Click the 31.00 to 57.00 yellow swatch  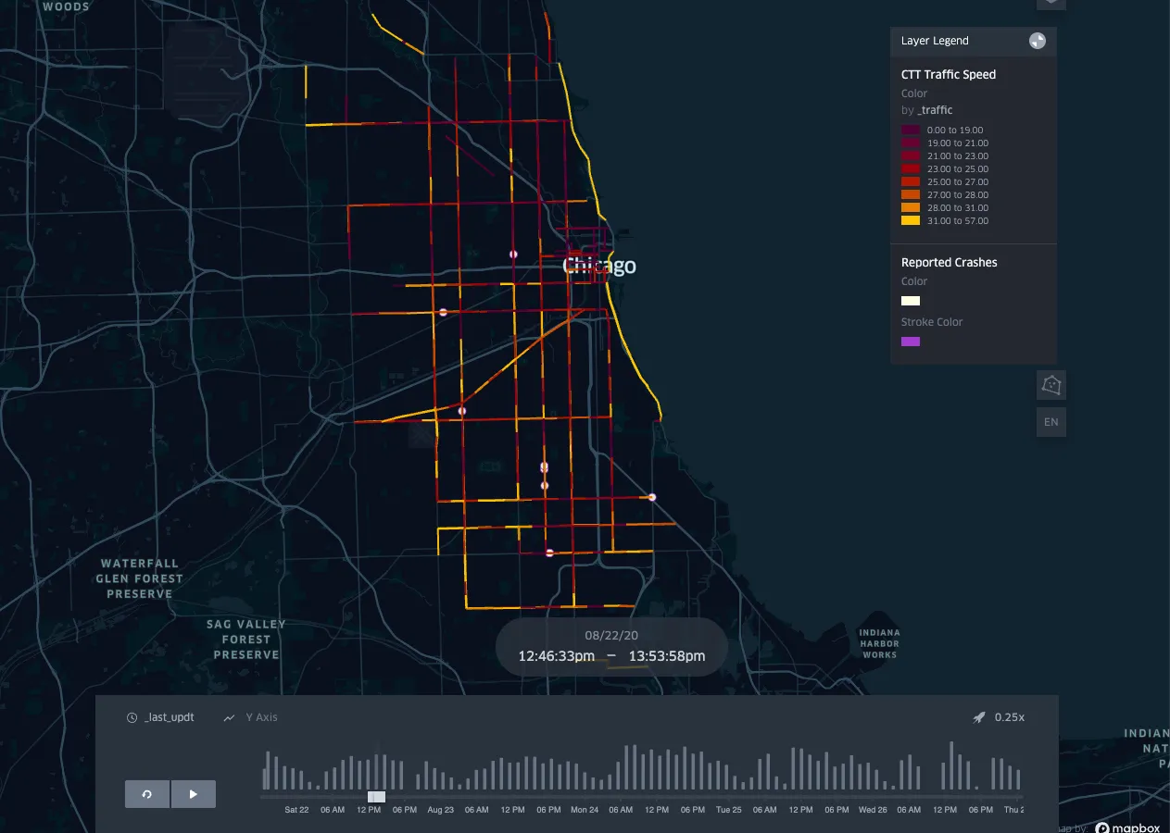point(911,221)
